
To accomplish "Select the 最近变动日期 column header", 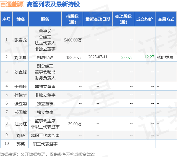I will click(x=98, y=19).
